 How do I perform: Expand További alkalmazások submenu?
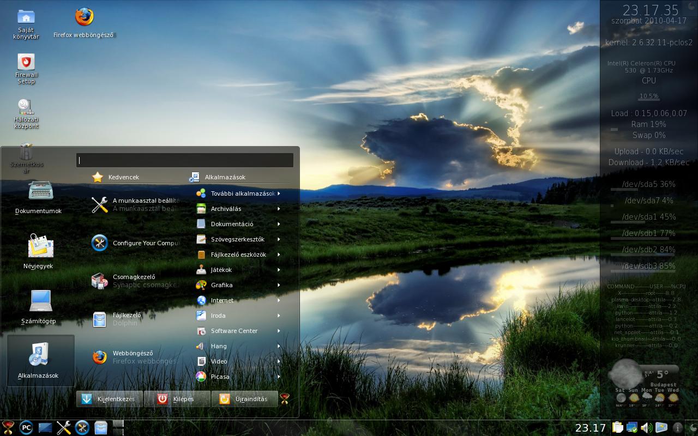(x=239, y=193)
